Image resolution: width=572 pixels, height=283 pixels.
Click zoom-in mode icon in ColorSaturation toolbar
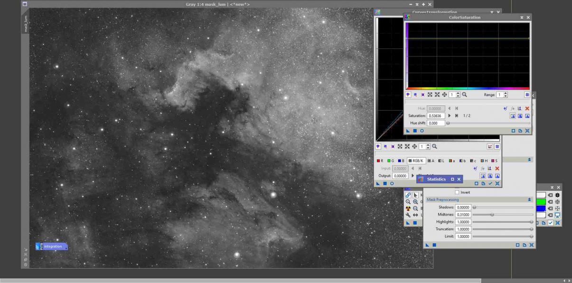pyautogui.click(x=430, y=94)
